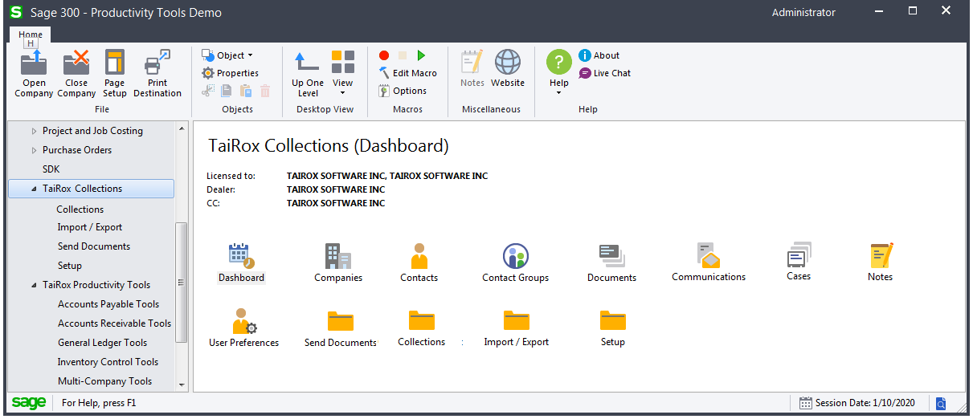This screenshot has width=973, height=419.
Task: Click the Session Date calendar icon
Action: click(806, 403)
